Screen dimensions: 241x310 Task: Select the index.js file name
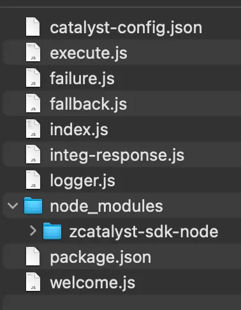(79, 129)
